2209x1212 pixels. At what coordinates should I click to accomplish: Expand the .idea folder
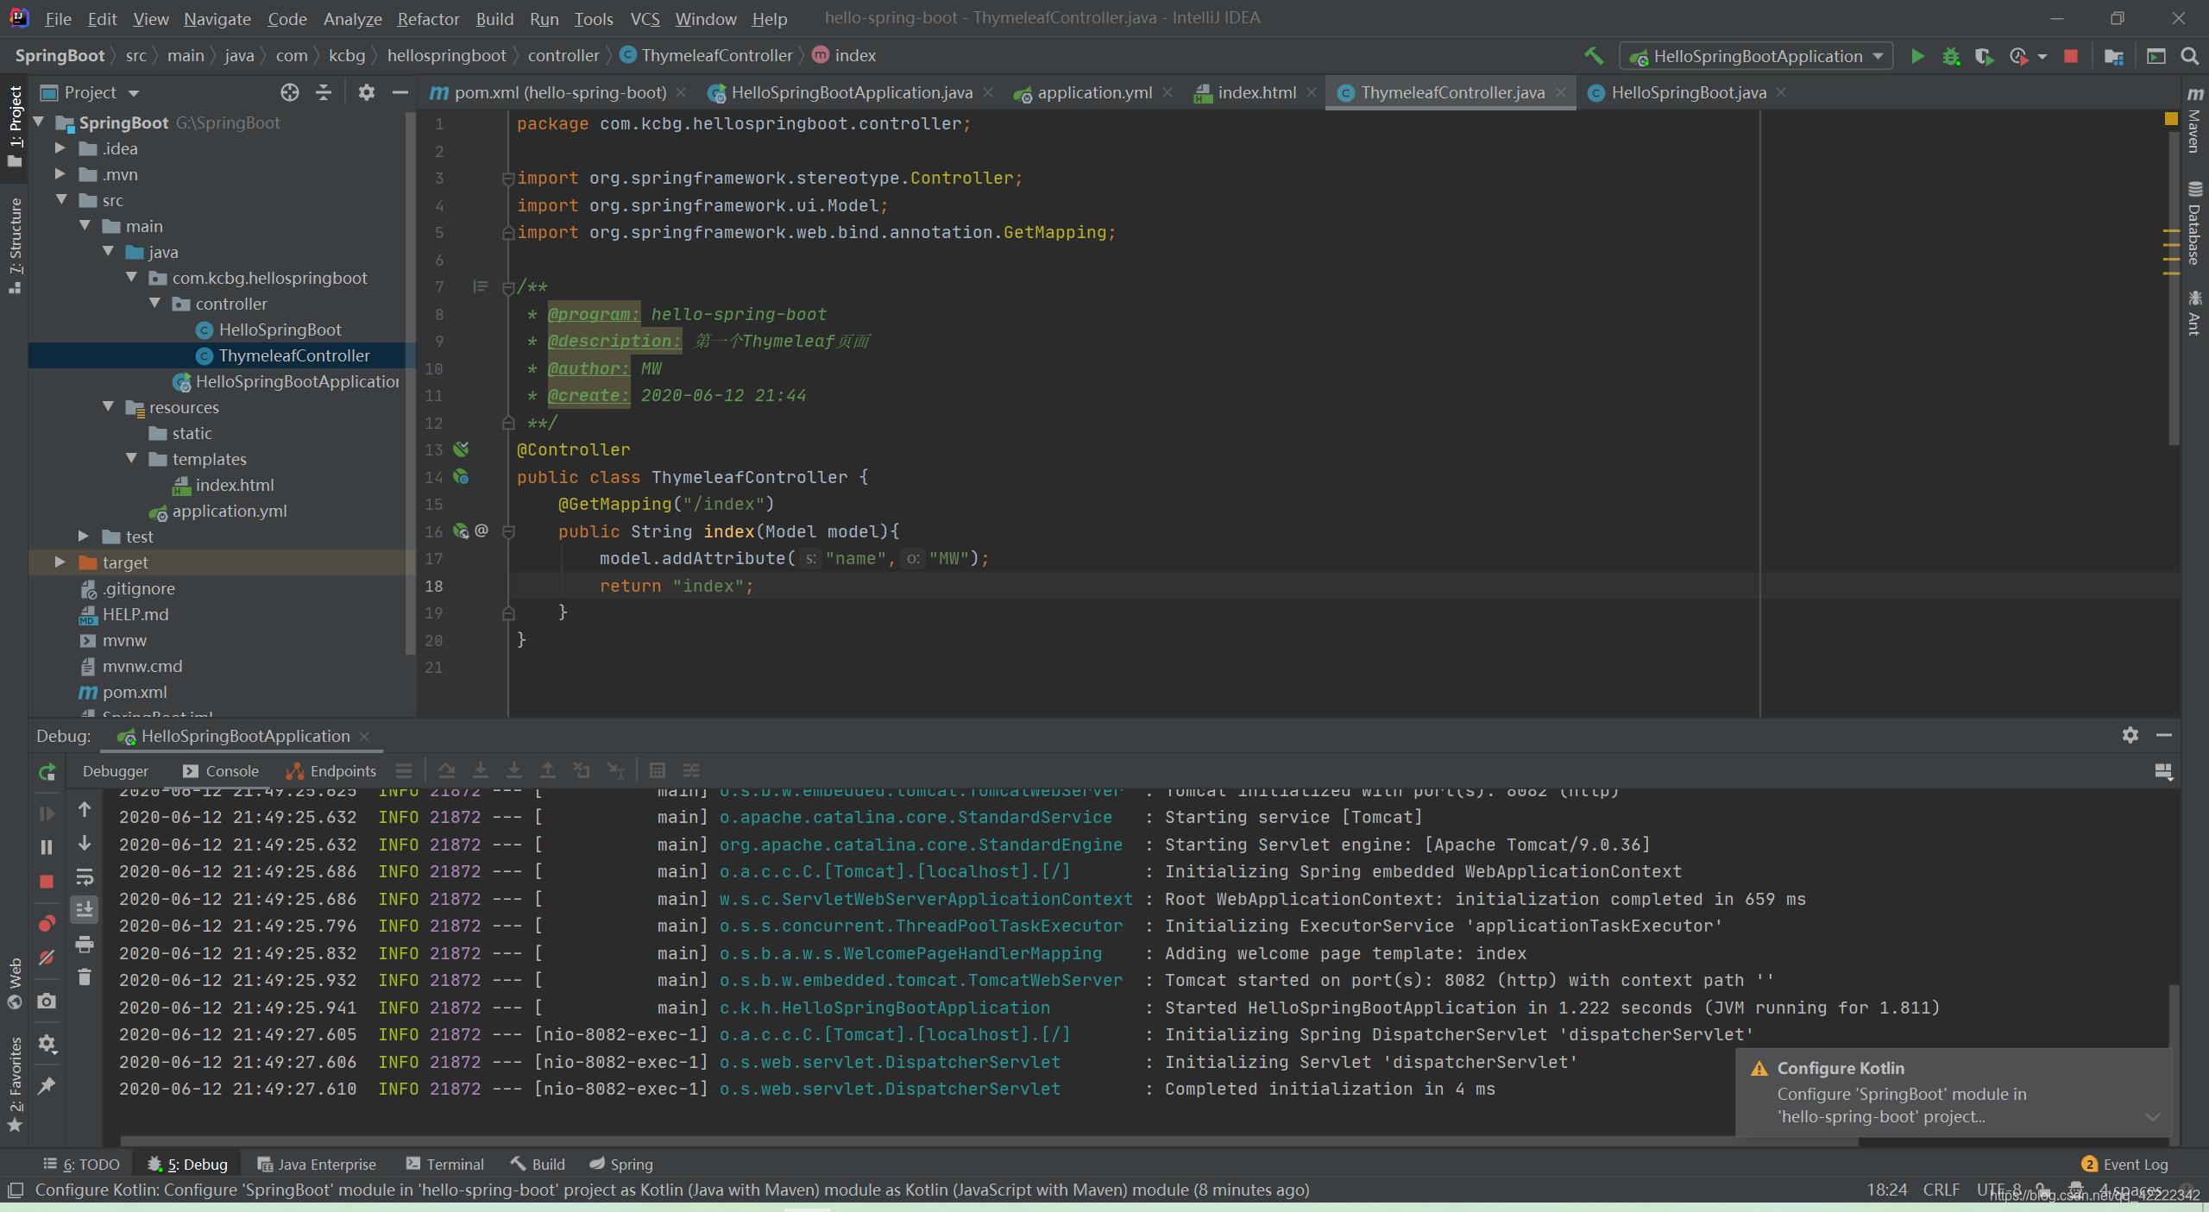pos(60,148)
